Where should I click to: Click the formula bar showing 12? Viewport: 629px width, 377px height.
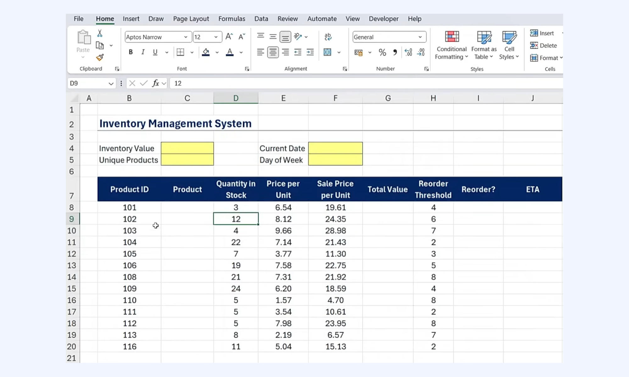coord(366,83)
